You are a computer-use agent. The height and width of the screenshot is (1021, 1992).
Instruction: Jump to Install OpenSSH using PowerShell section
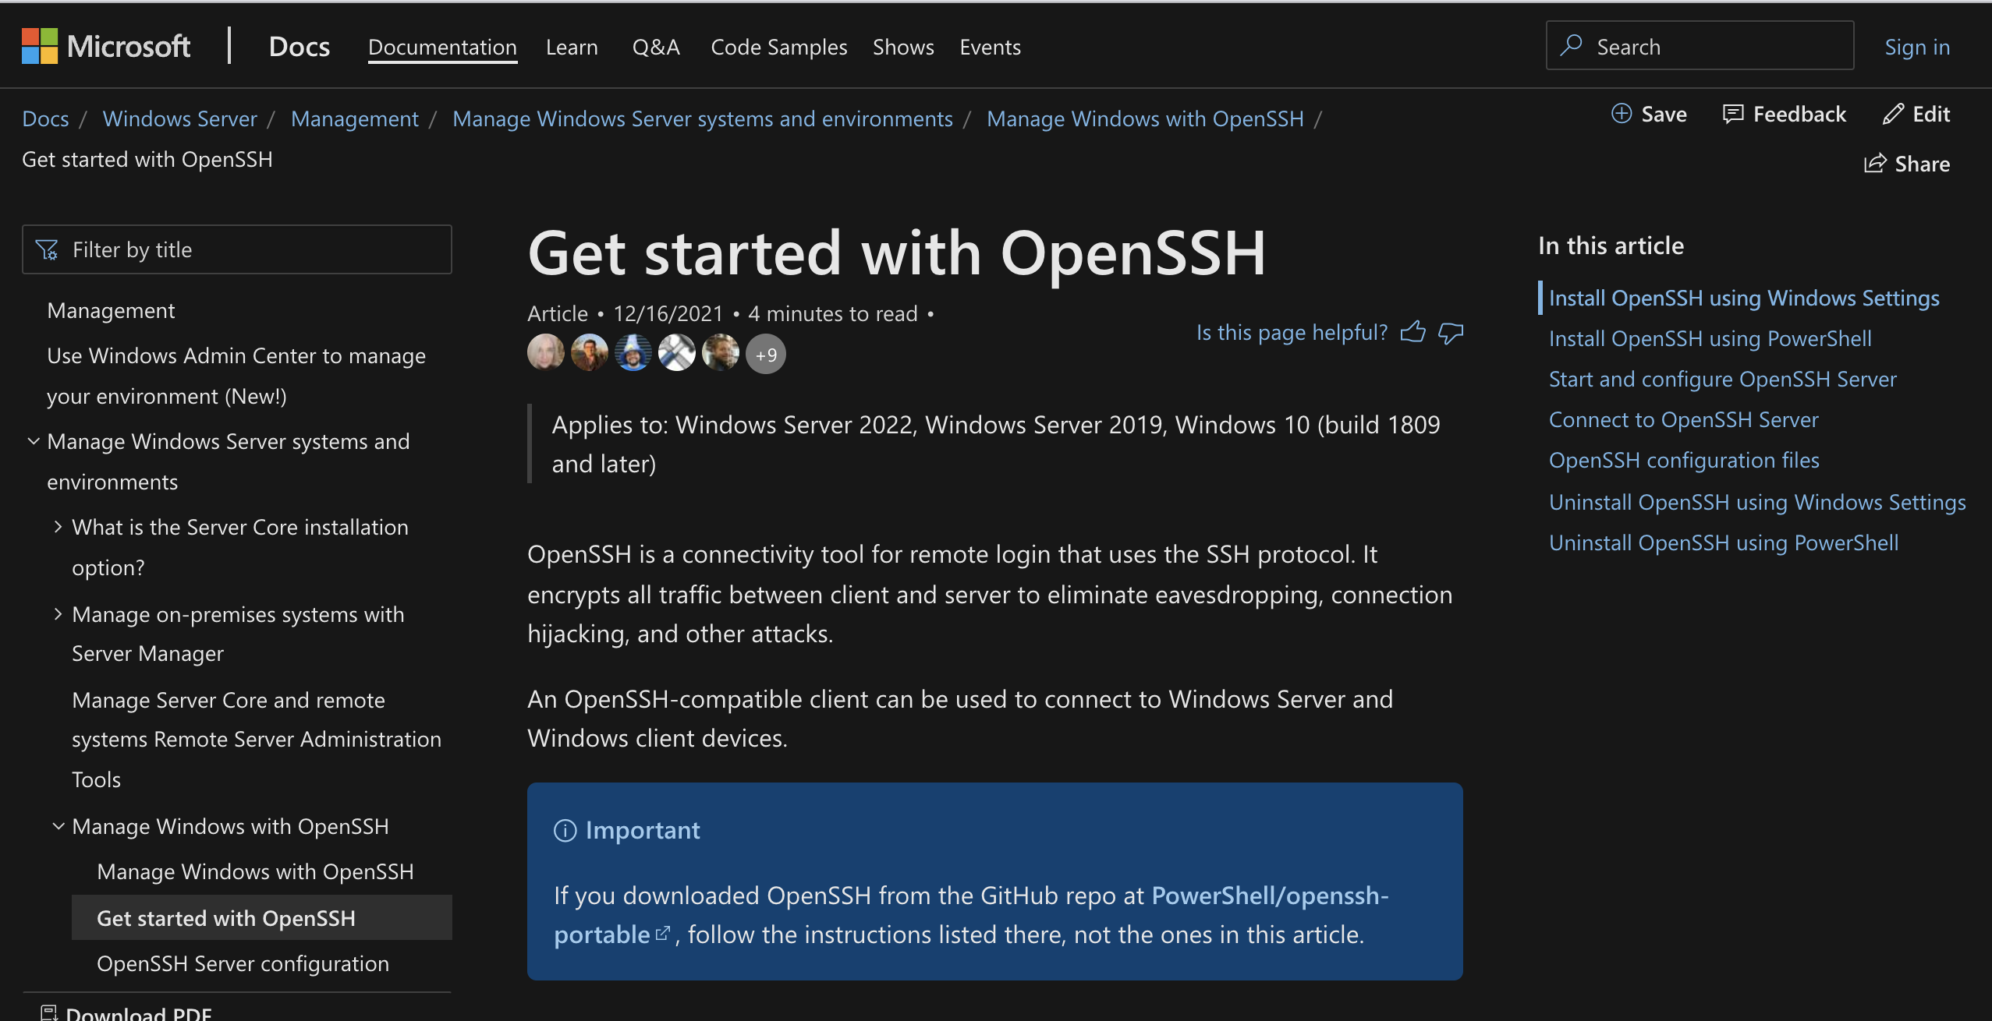pos(1710,338)
